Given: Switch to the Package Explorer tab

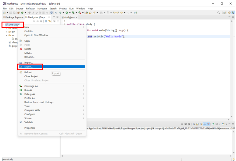Looking at the screenshot, I should (x=13, y=17).
